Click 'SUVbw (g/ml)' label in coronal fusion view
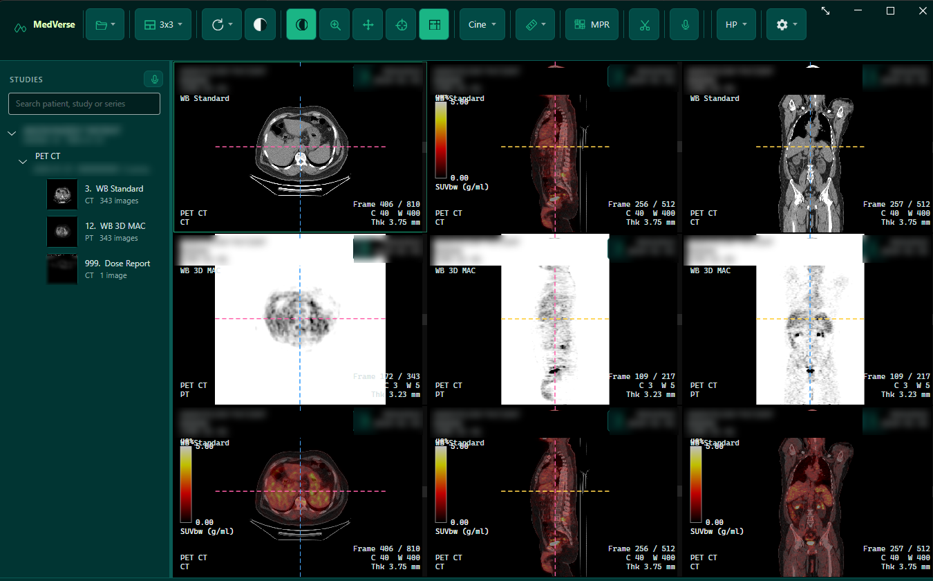This screenshot has width=933, height=581. pos(717,531)
